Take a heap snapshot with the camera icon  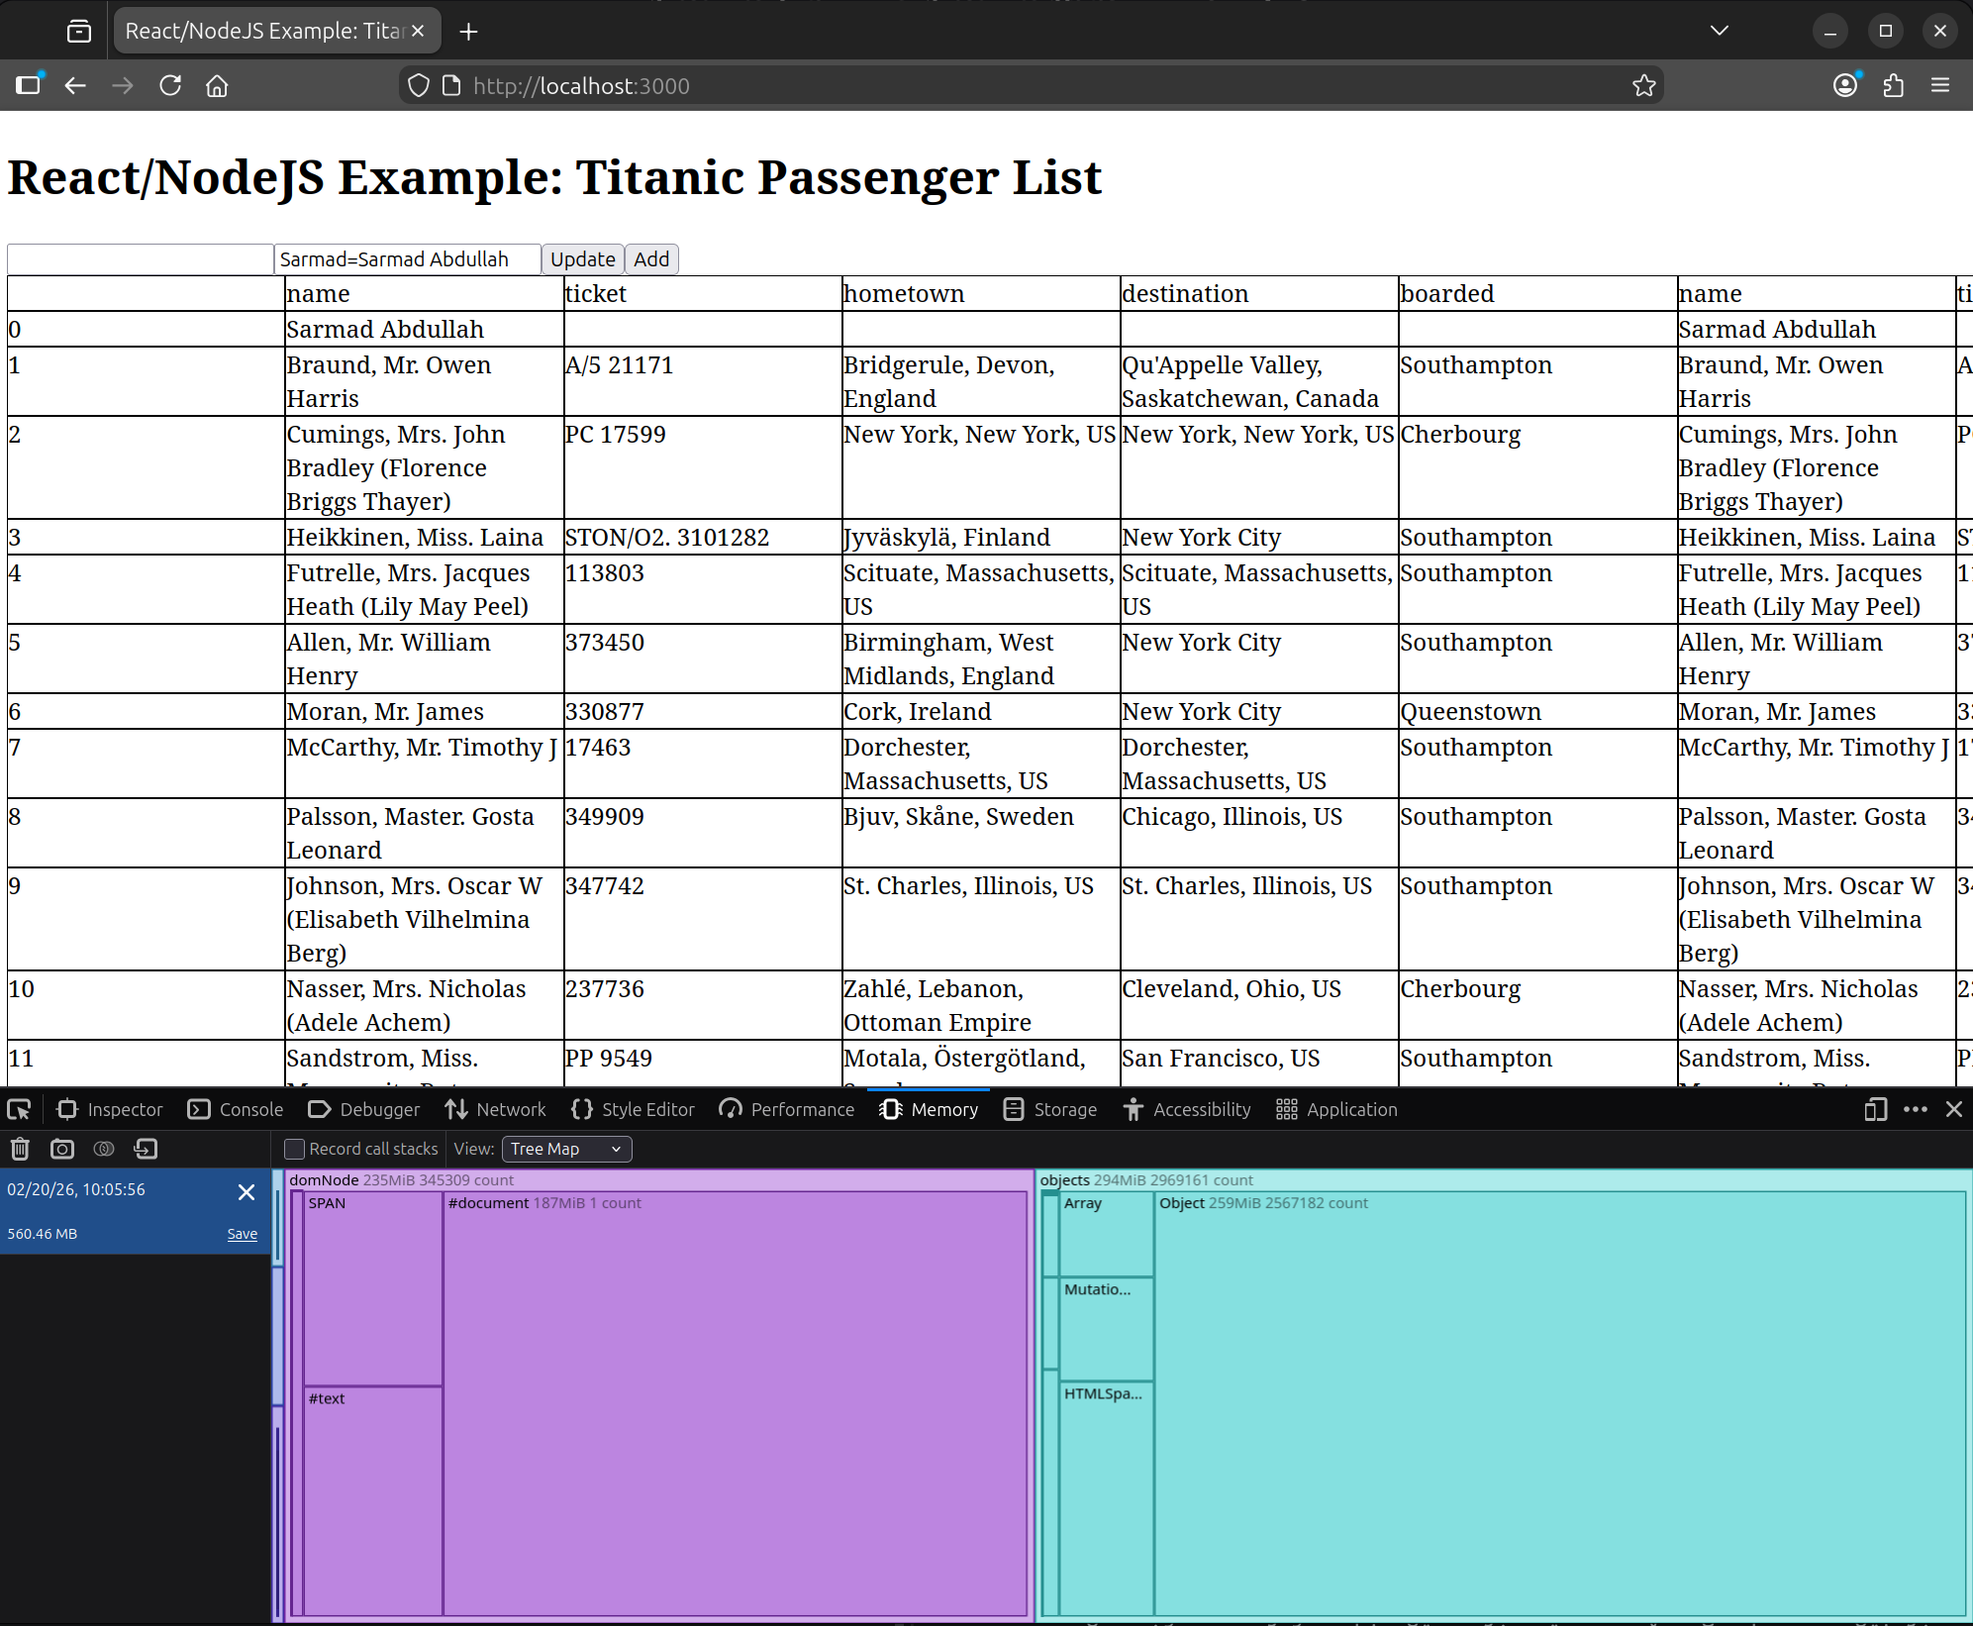62,1149
